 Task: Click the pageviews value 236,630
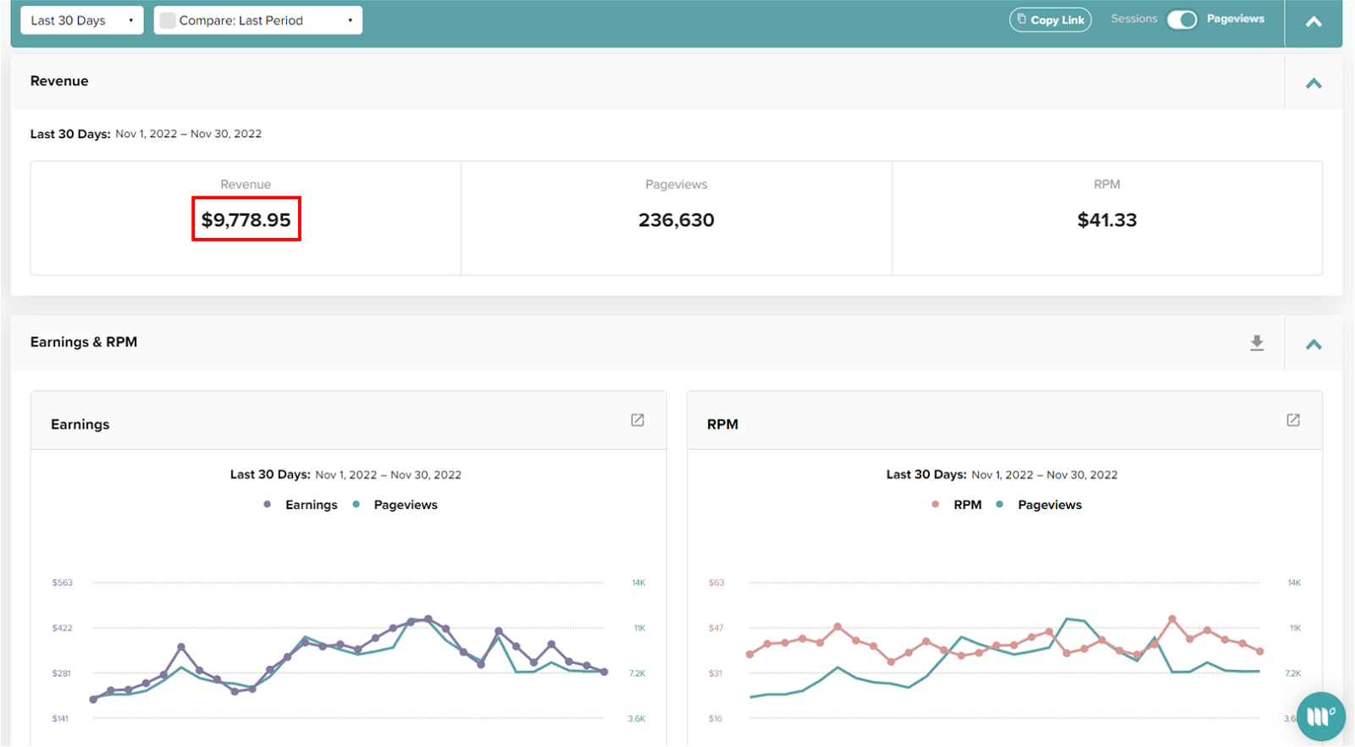pos(677,220)
